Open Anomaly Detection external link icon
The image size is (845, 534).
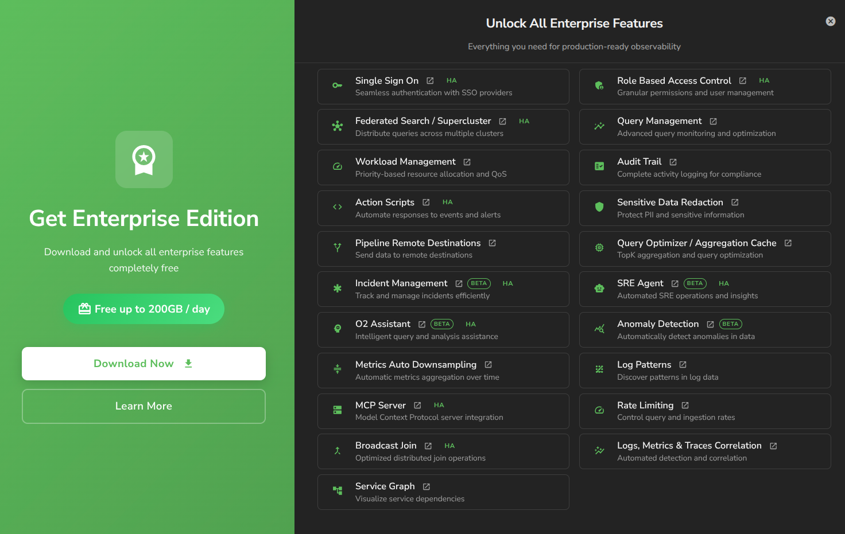click(710, 325)
